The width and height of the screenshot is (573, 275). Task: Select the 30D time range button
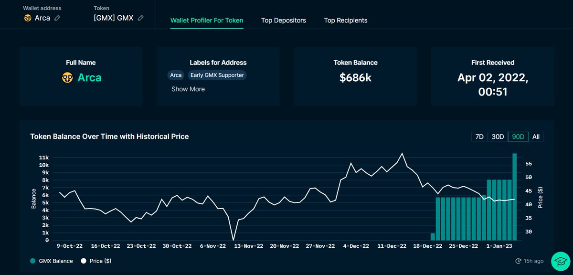(x=497, y=137)
